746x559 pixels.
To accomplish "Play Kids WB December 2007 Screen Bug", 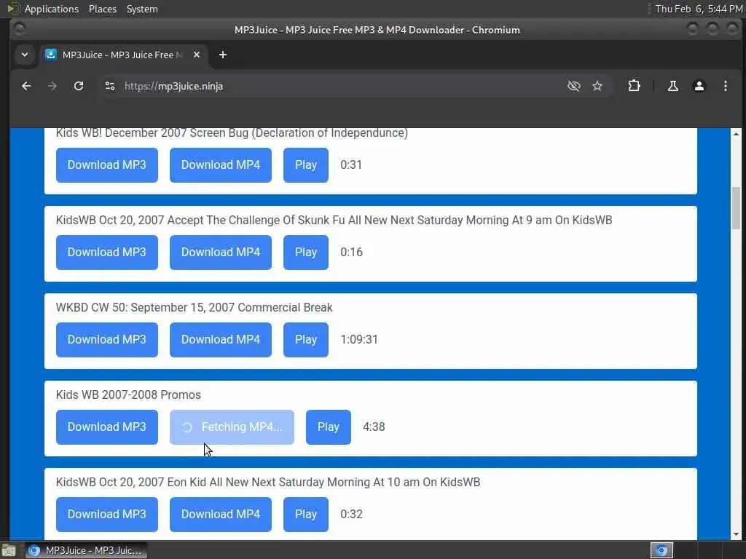I will [305, 165].
